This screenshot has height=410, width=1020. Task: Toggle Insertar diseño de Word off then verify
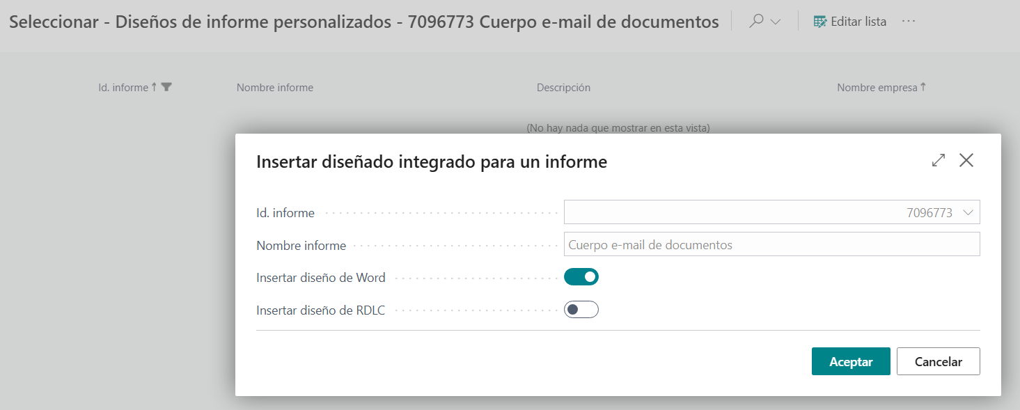click(581, 276)
